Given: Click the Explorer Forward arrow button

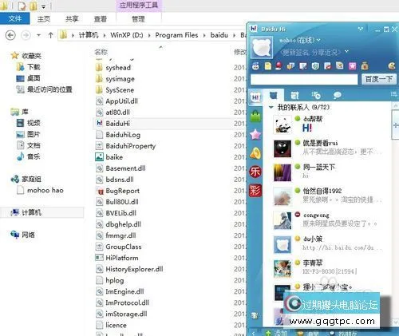Looking at the screenshot, I should point(26,35).
